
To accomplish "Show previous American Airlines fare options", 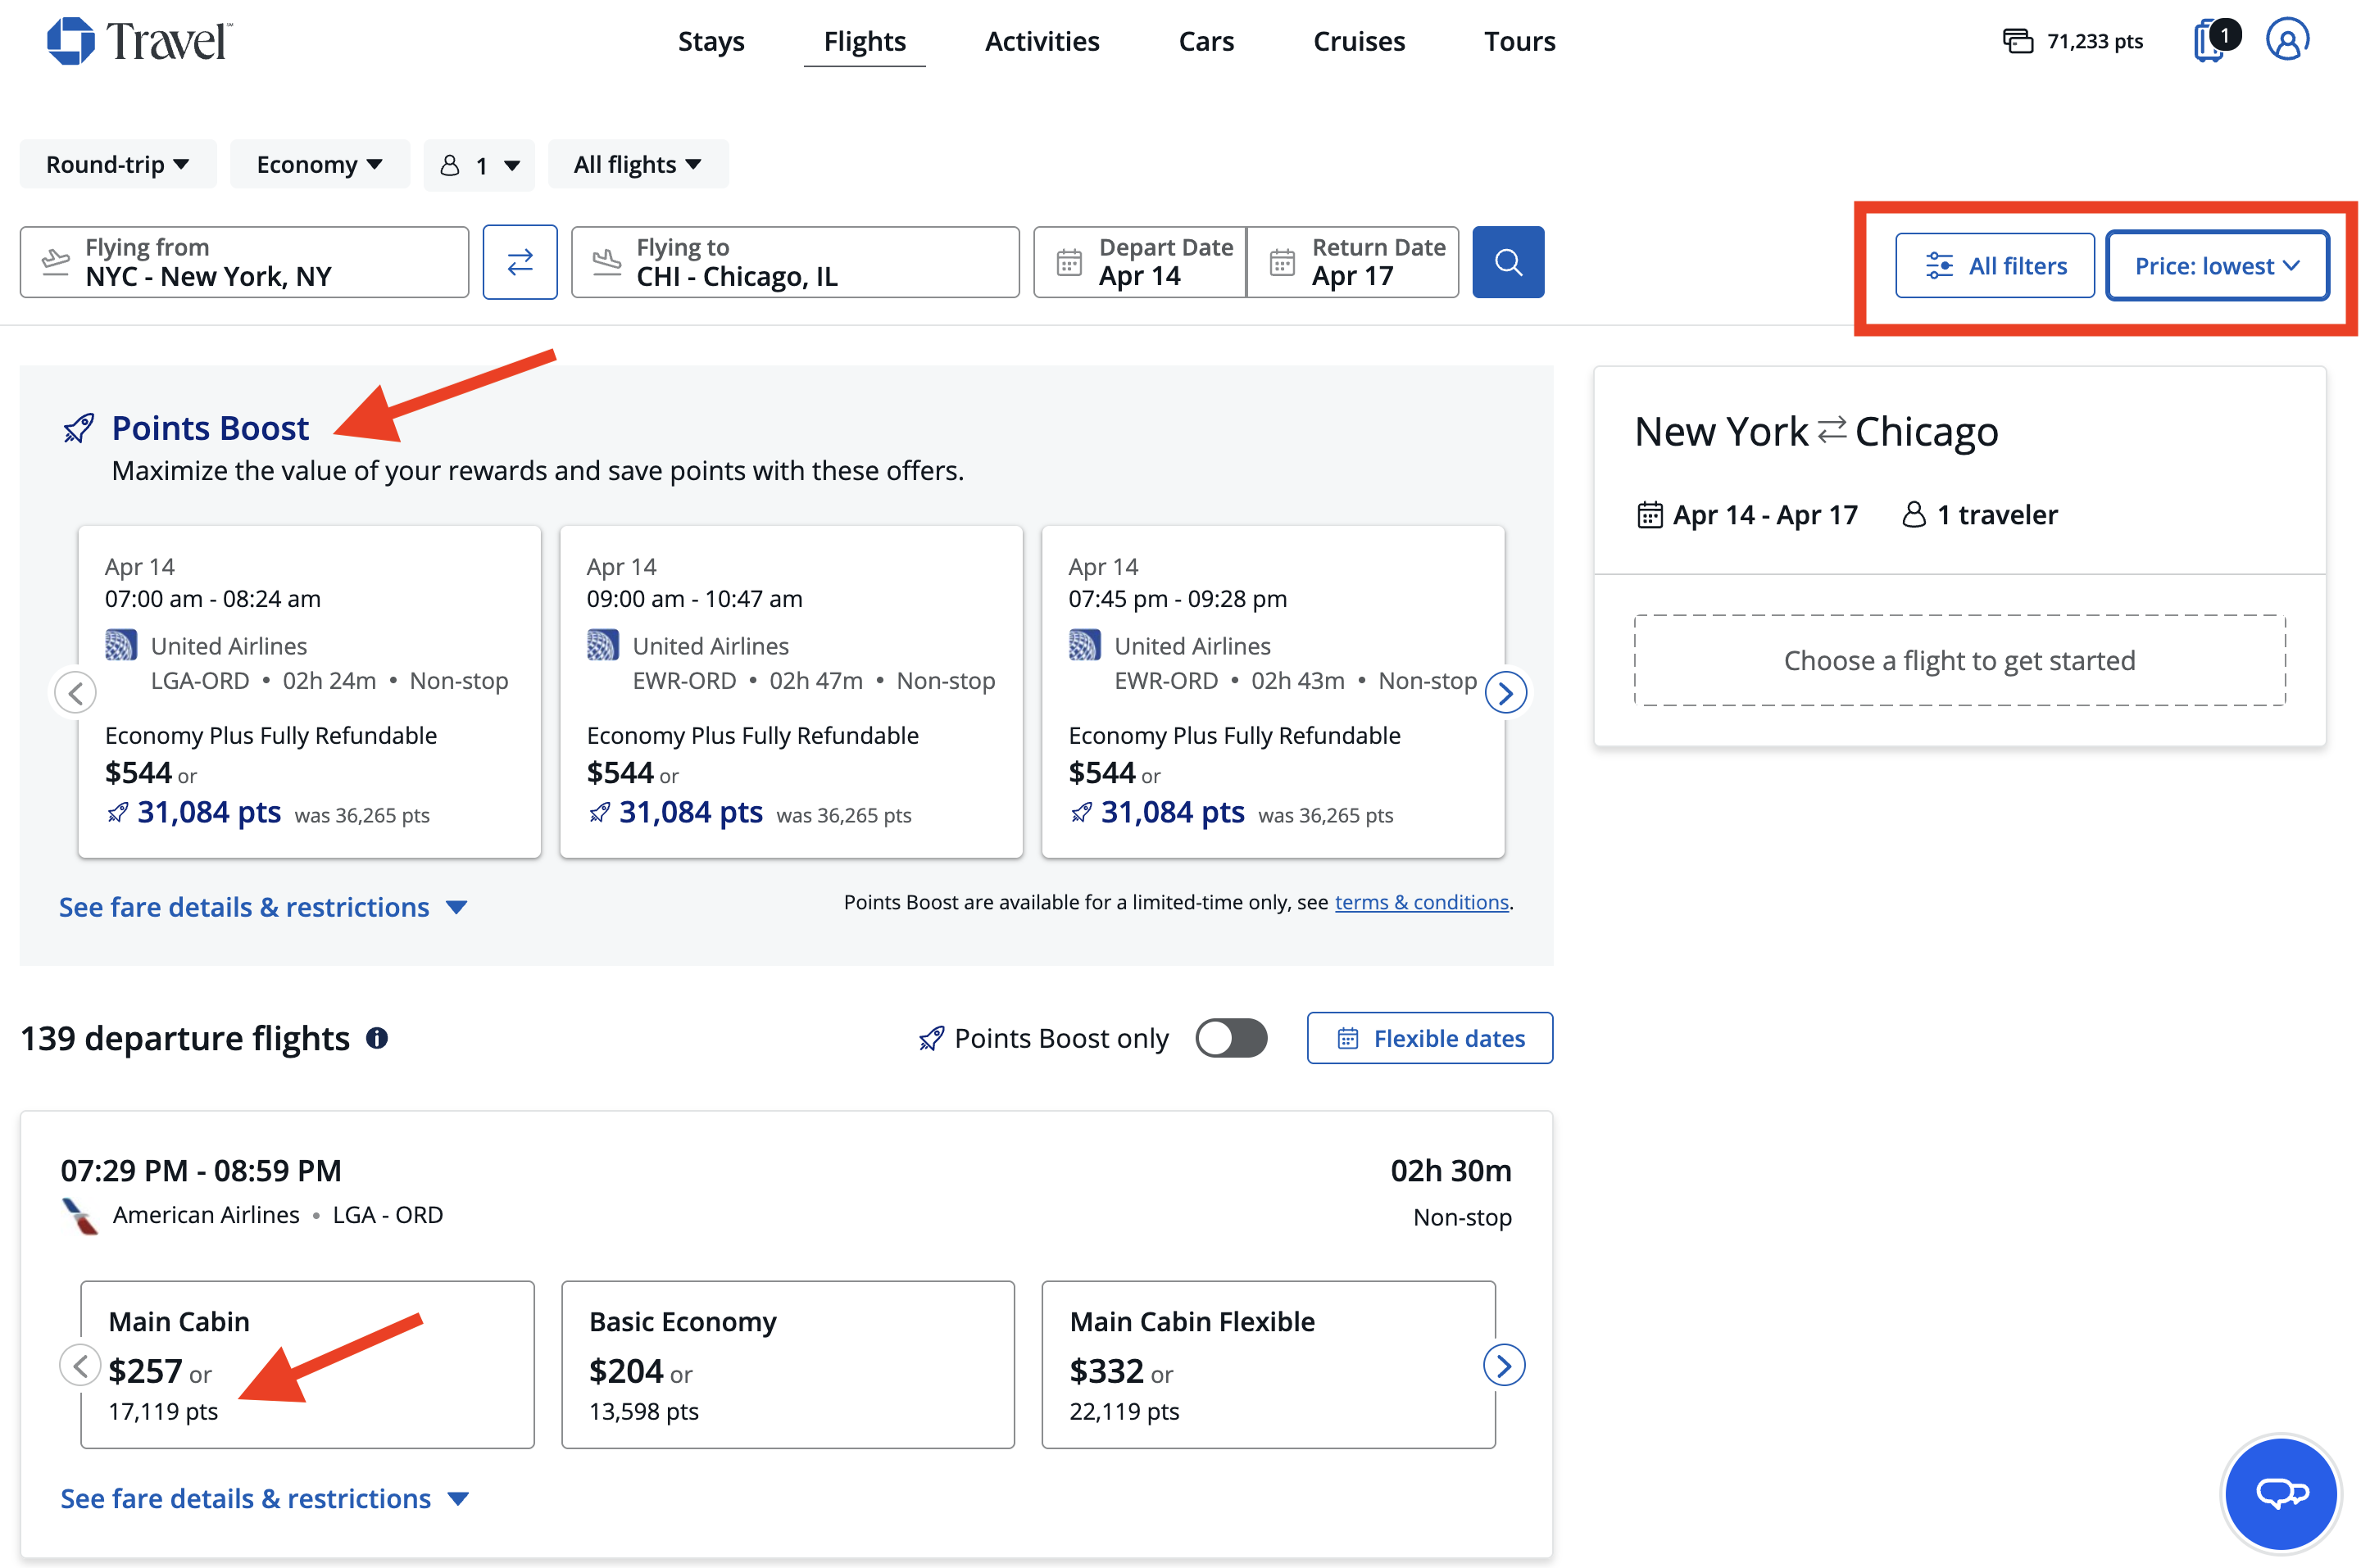I will (80, 1365).
